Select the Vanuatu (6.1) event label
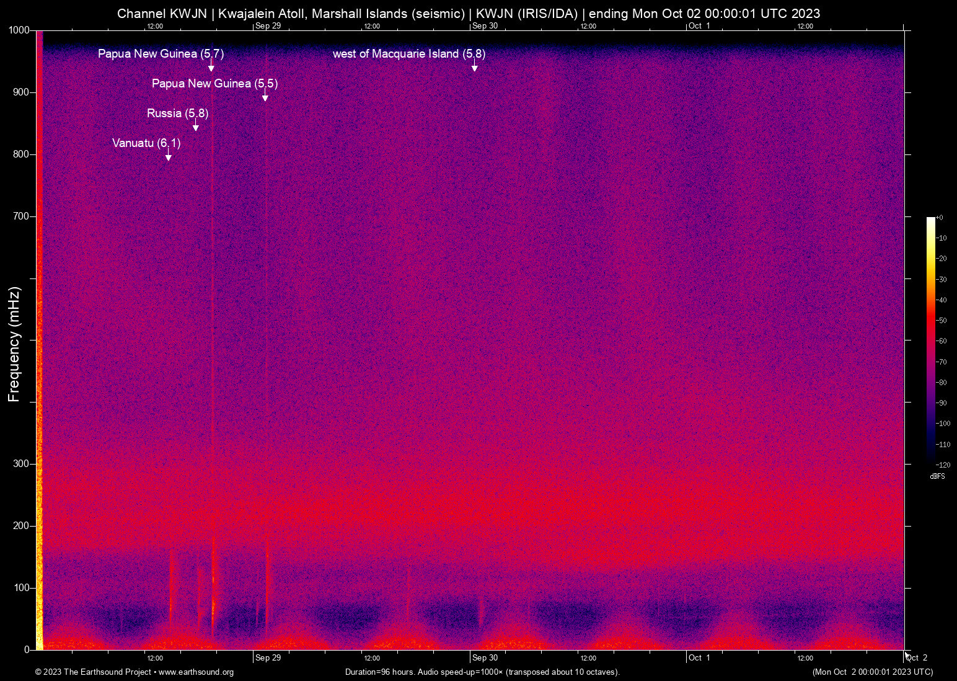Screen dimensions: 957x681 (x=146, y=143)
